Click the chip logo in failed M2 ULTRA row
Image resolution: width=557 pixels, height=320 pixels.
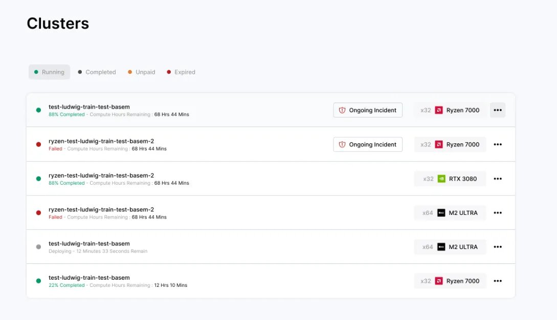tap(441, 213)
